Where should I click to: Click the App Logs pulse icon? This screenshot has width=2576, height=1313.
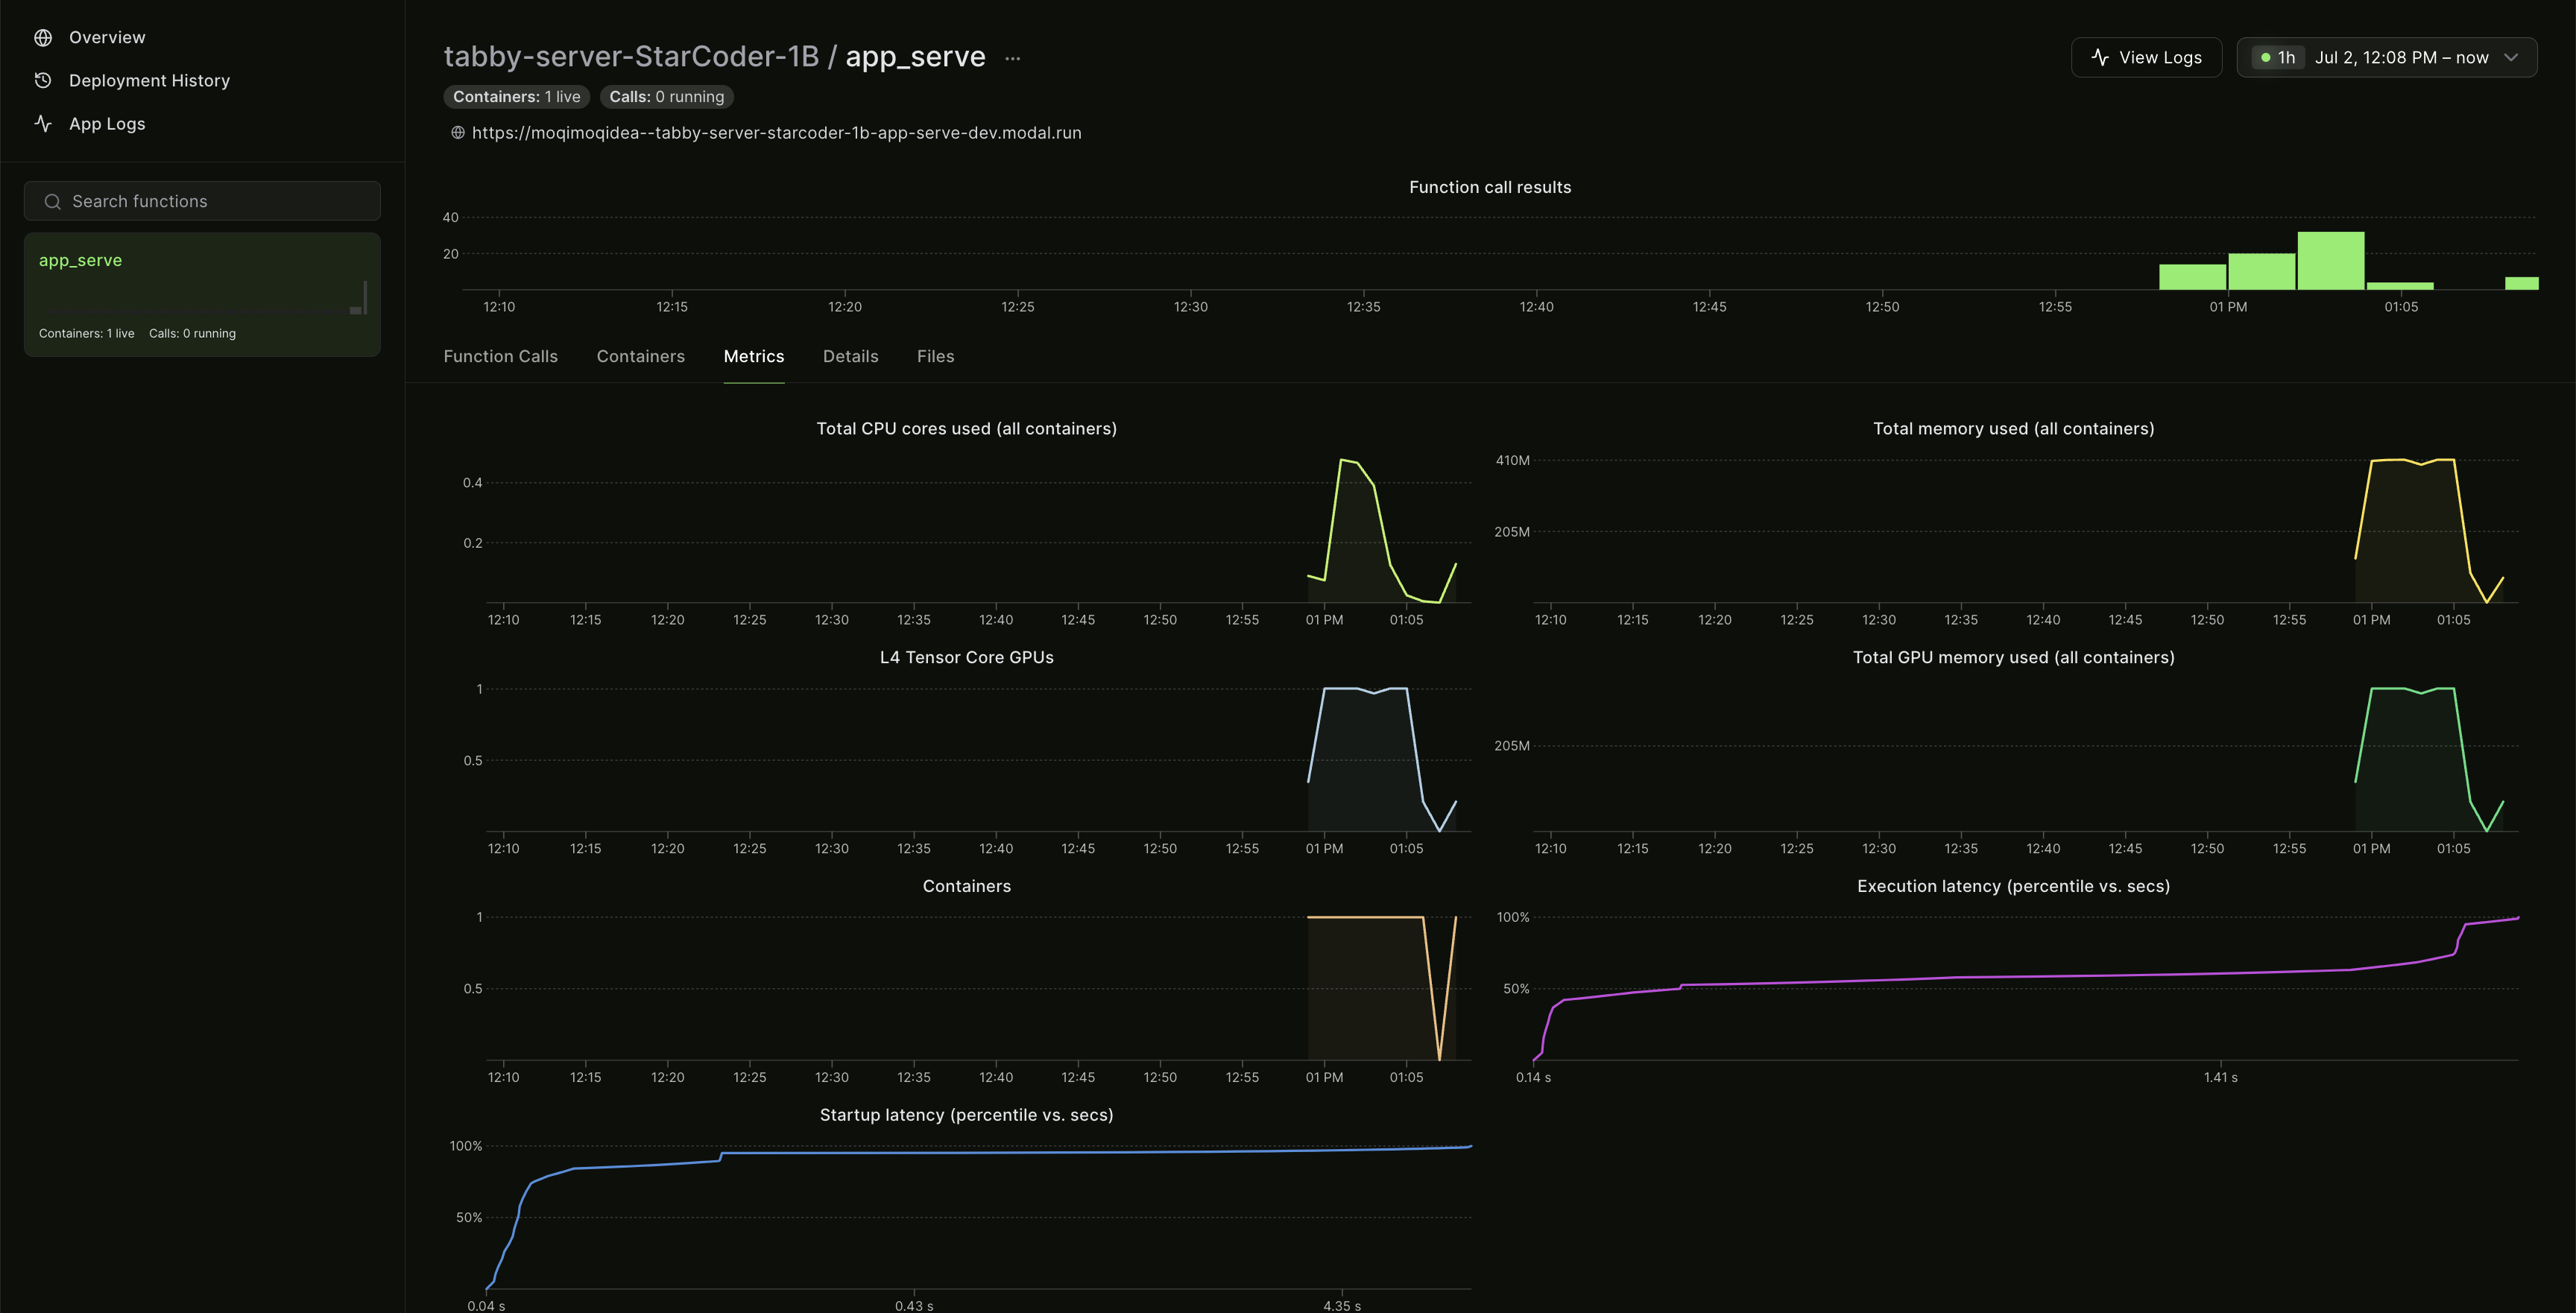[43, 123]
